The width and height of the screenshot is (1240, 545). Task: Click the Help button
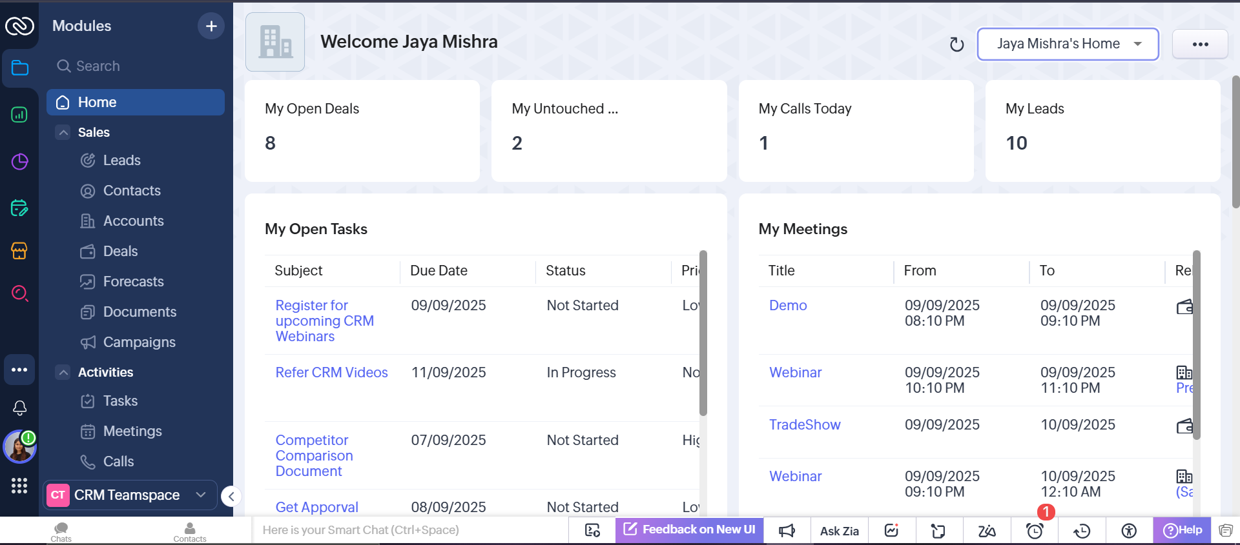(1182, 530)
